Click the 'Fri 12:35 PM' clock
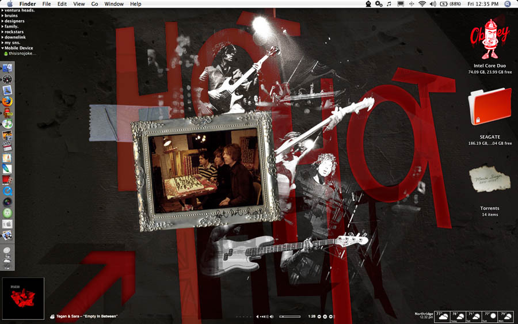The image size is (518, 324). [483, 4]
